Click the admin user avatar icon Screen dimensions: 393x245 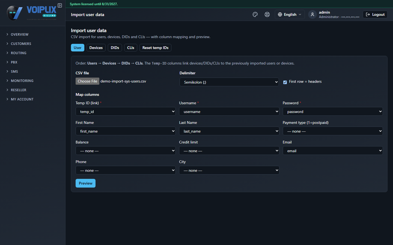[x=312, y=14]
